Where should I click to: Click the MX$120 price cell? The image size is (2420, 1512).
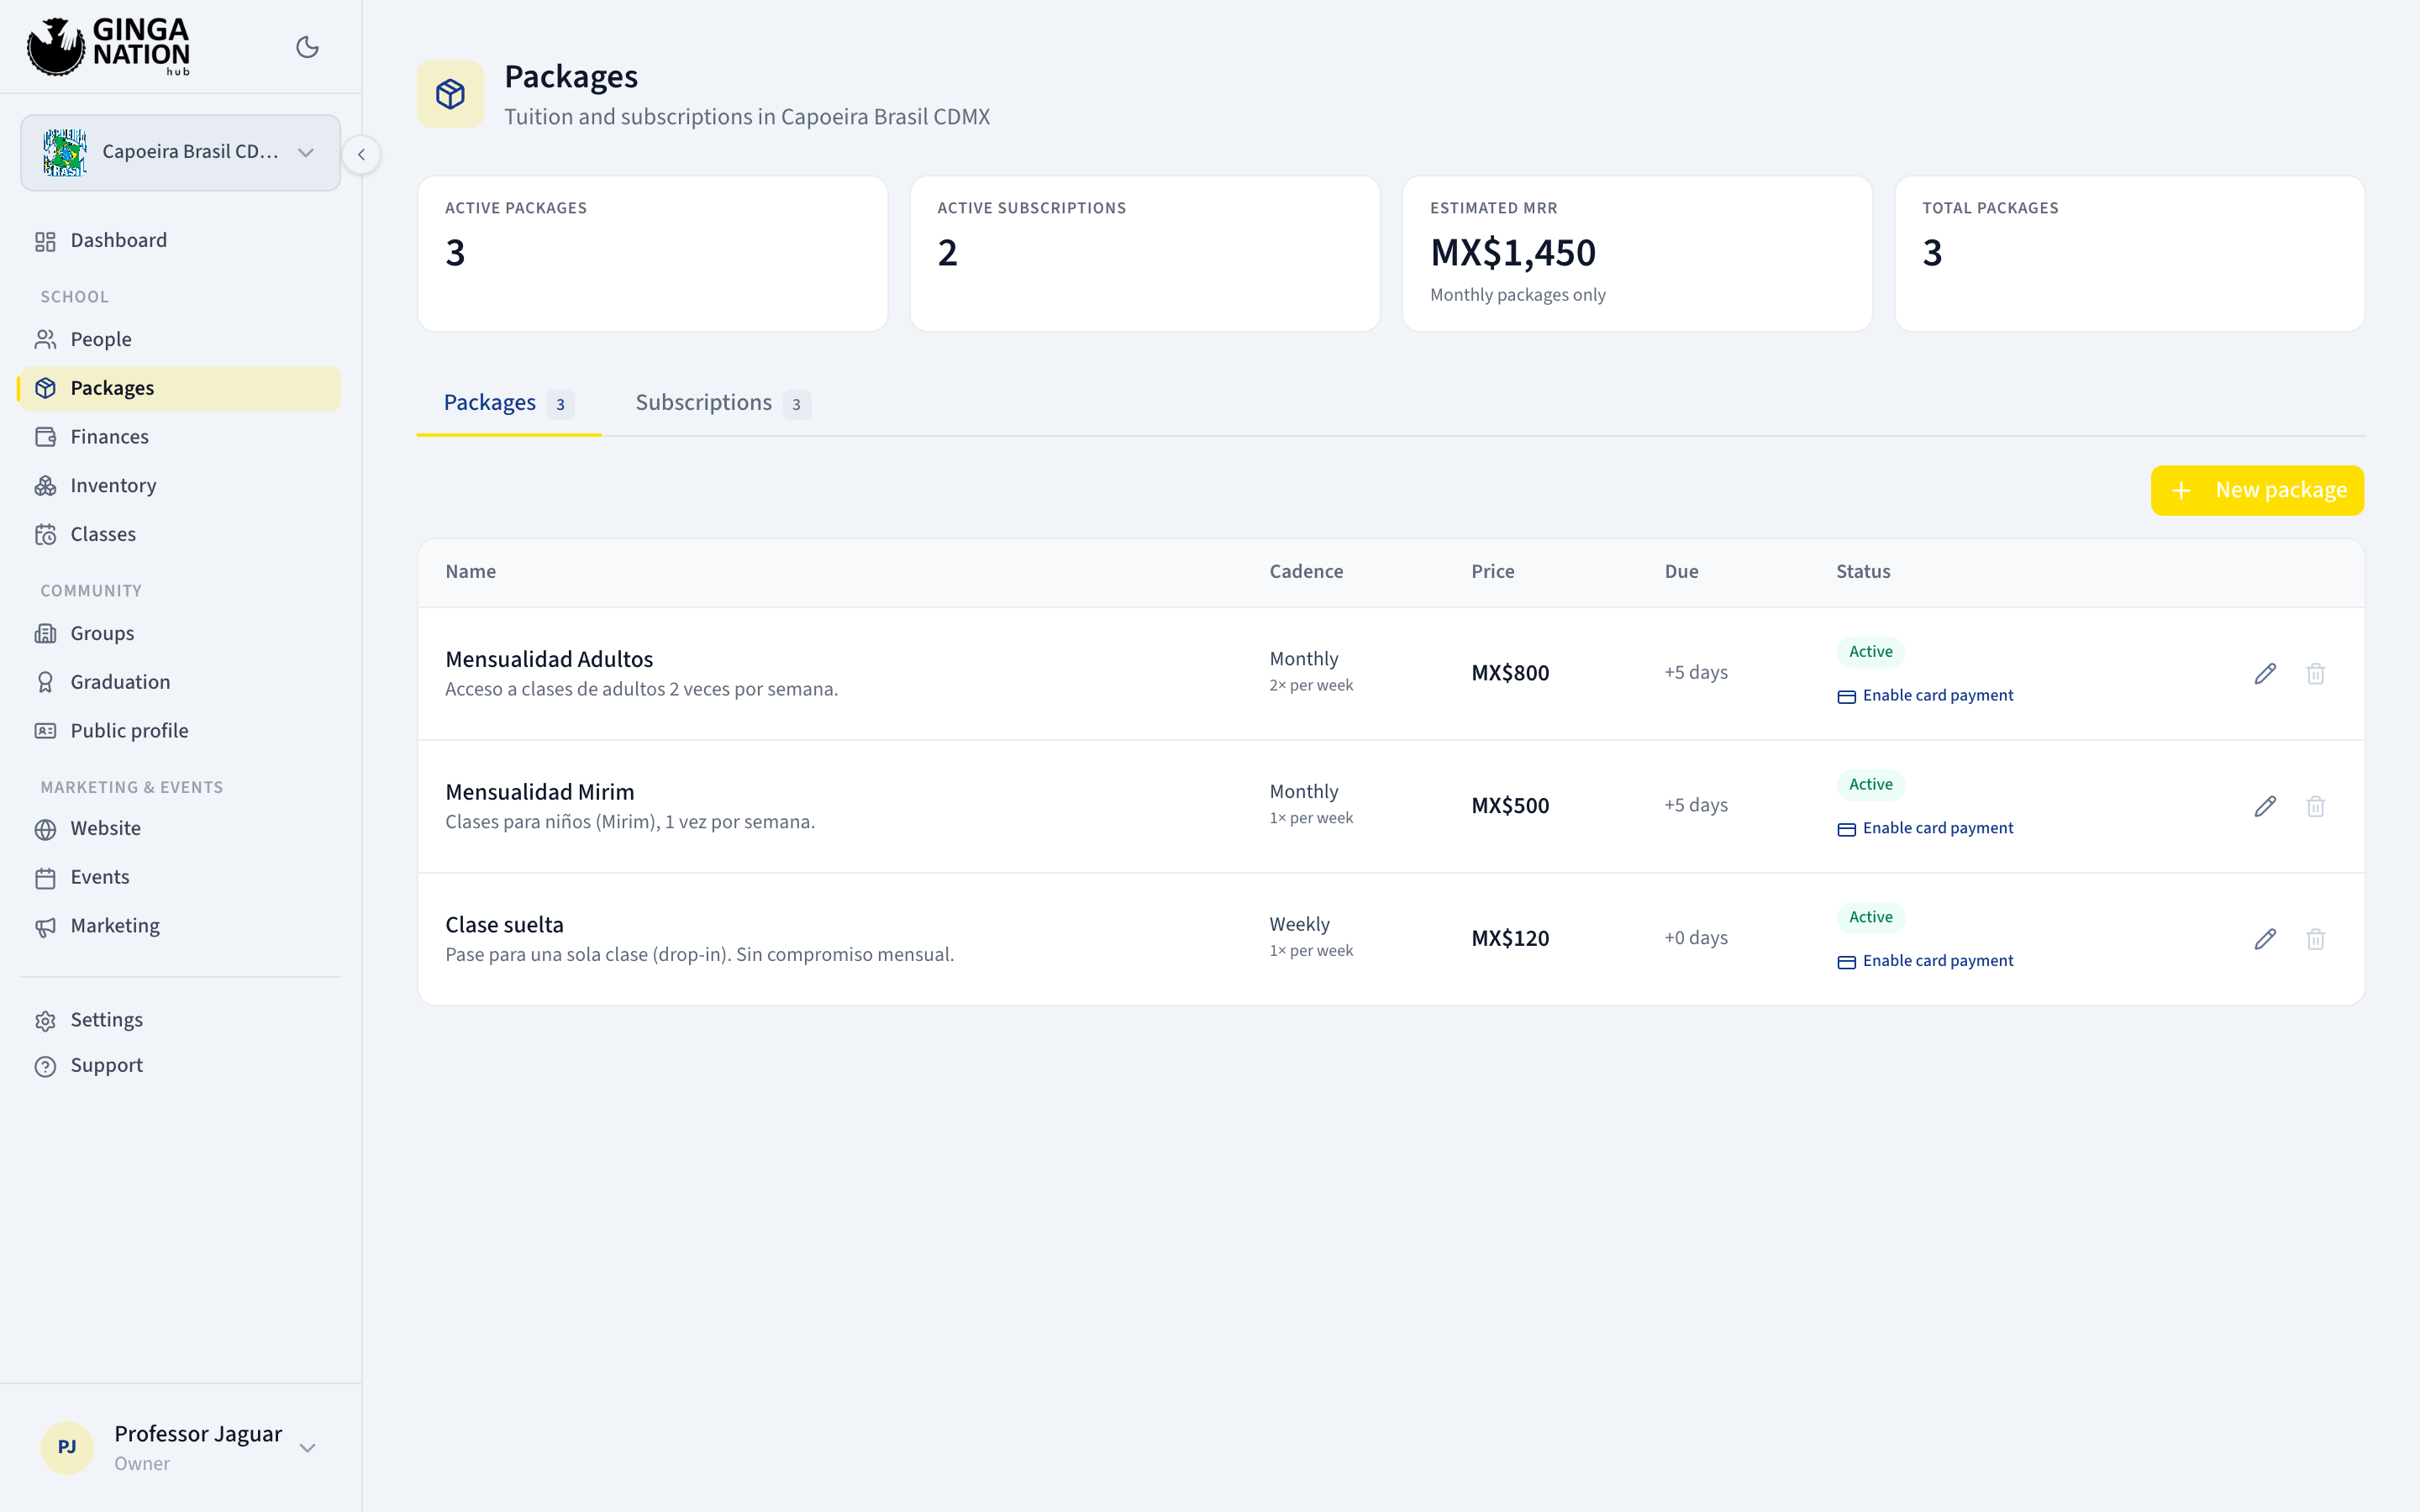tap(1509, 939)
